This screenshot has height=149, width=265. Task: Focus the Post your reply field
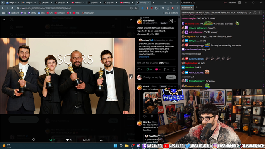pyautogui.click(x=152, y=77)
